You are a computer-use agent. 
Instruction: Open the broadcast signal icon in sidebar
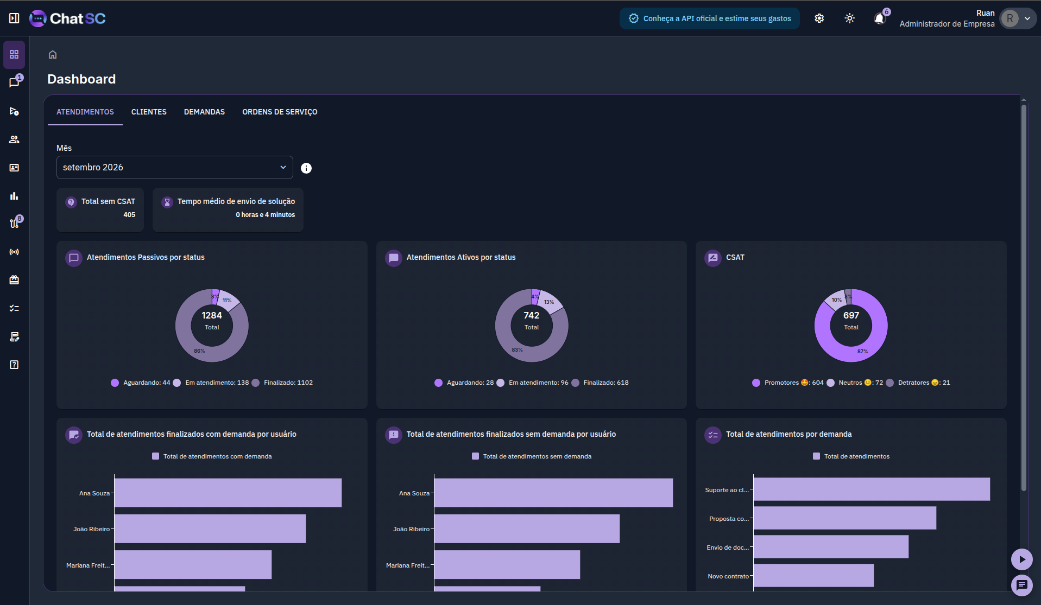[x=14, y=252]
